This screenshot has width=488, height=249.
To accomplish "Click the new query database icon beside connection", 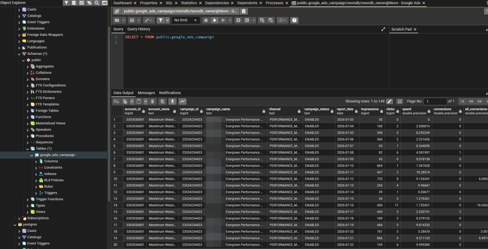I will tap(244, 11).
